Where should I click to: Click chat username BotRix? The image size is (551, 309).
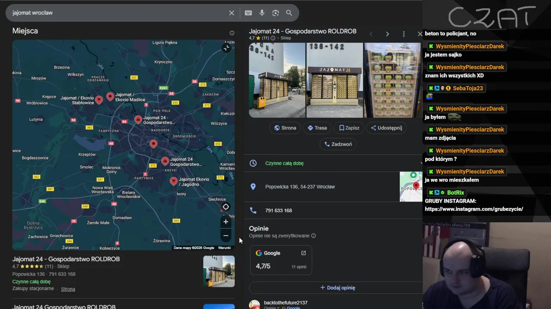455,193
